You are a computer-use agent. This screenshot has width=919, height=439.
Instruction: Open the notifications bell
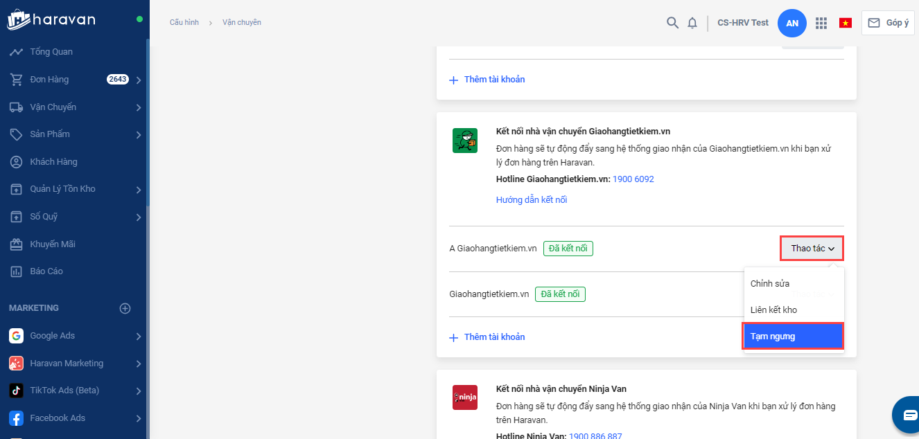click(692, 23)
